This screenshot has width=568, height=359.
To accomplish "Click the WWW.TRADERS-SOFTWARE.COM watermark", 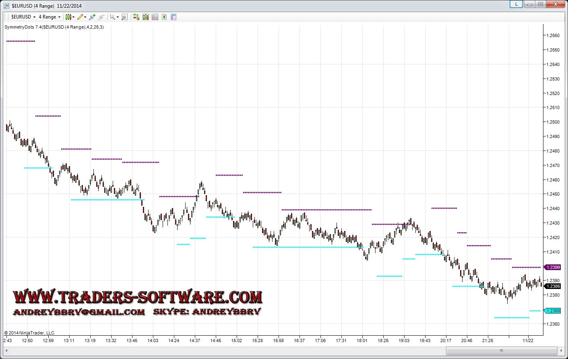I will (x=137, y=297).
